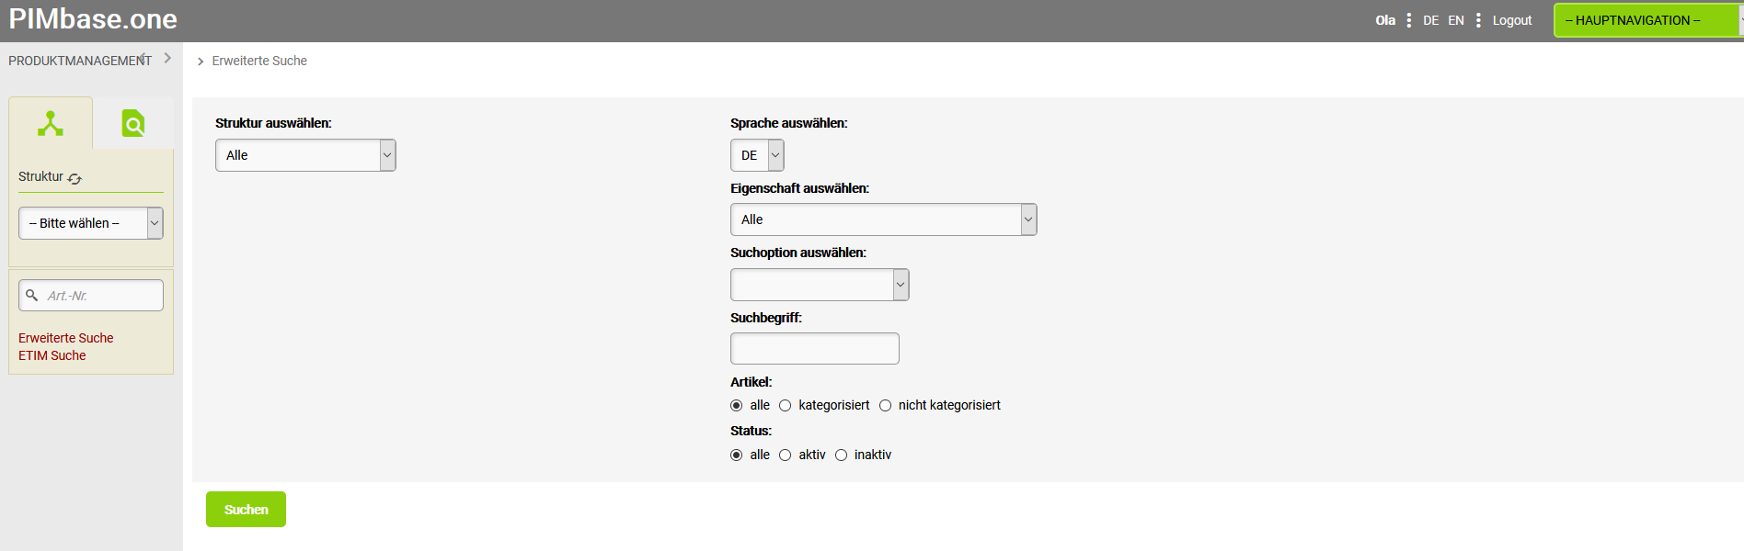The height and width of the screenshot is (551, 1744).
Task: Open the Struktur auswählen dropdown
Action: coord(305,155)
